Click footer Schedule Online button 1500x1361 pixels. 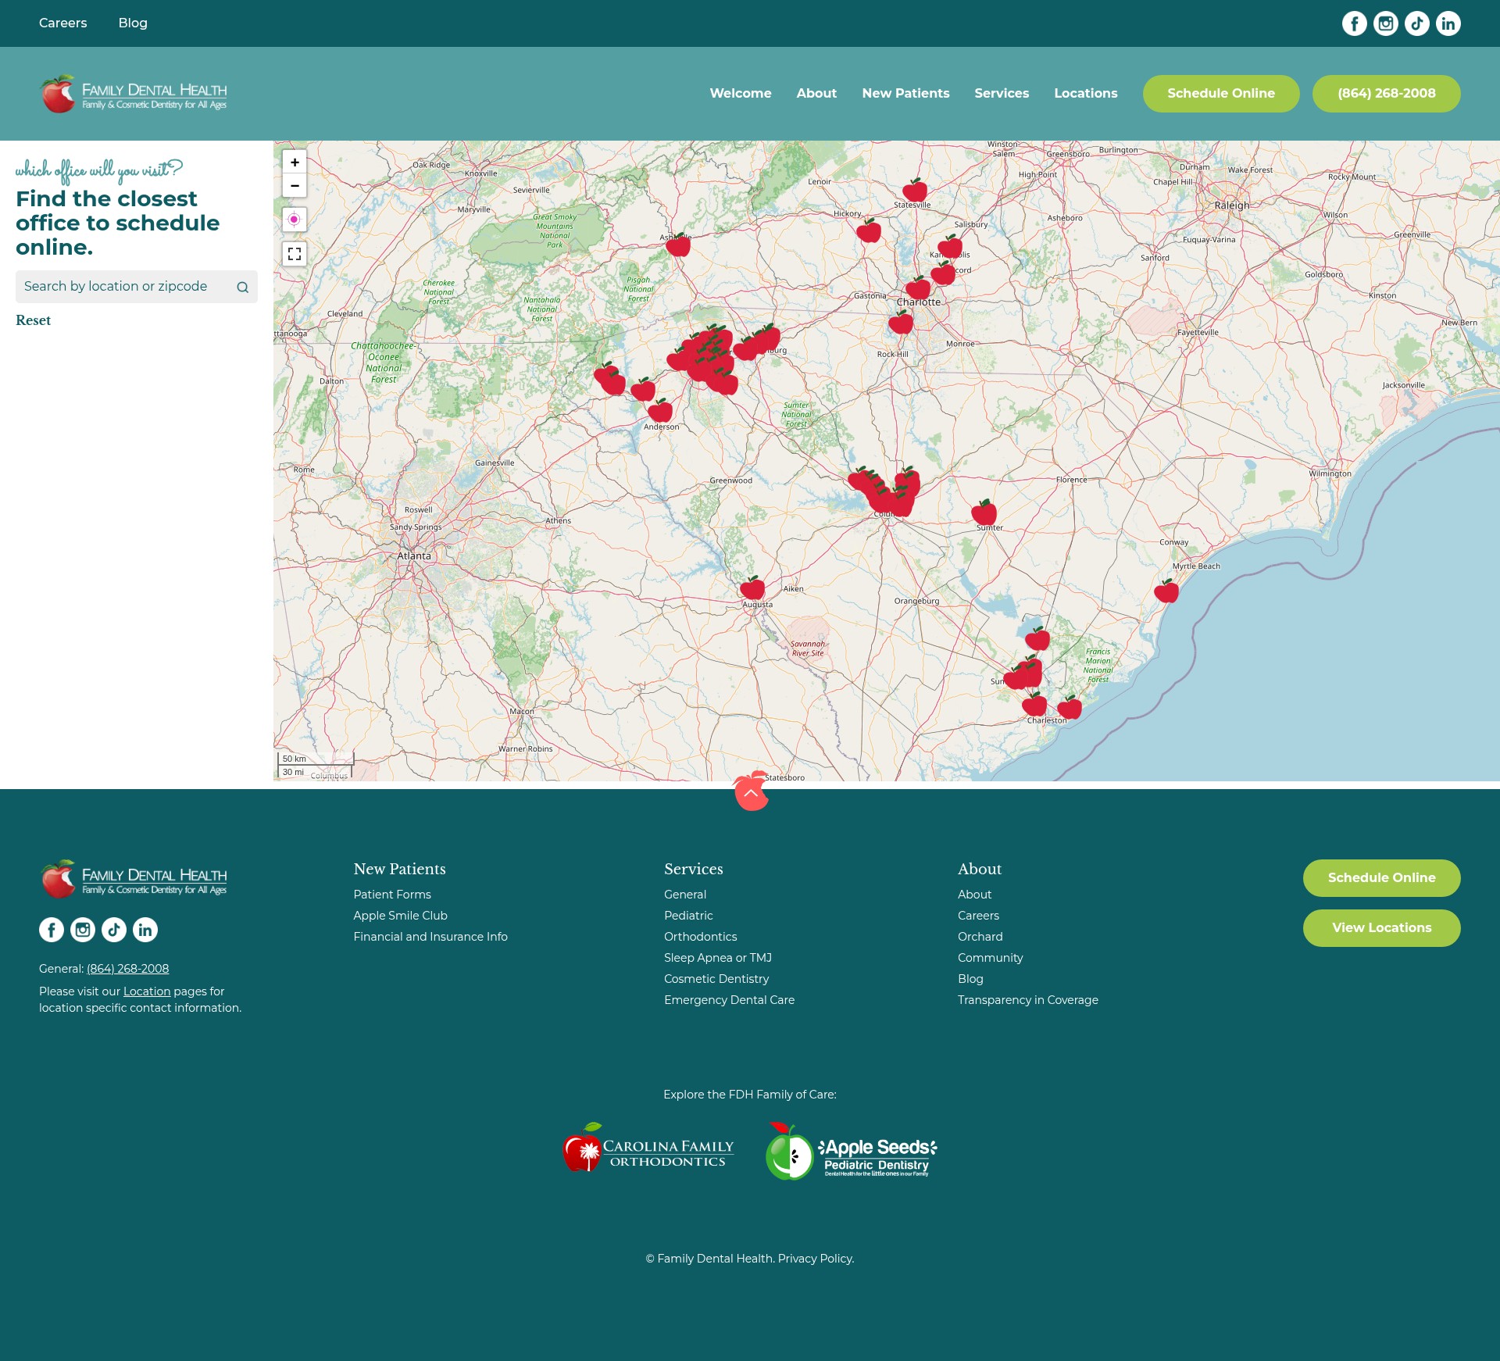coord(1382,878)
